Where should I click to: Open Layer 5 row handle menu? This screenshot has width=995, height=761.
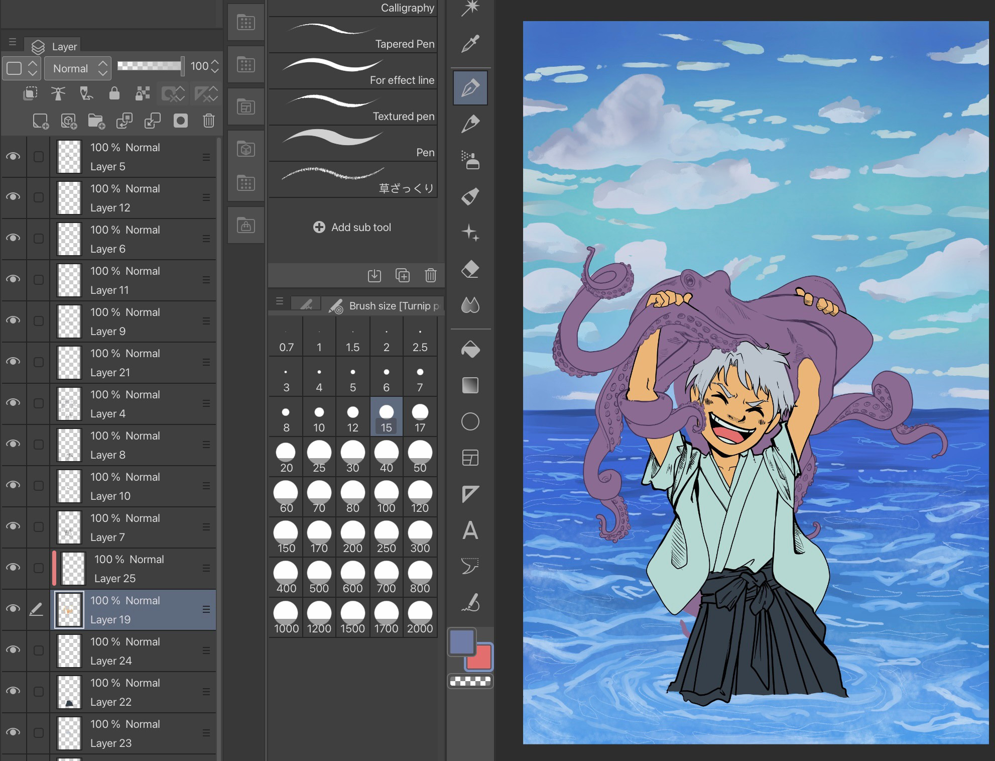[x=206, y=157]
